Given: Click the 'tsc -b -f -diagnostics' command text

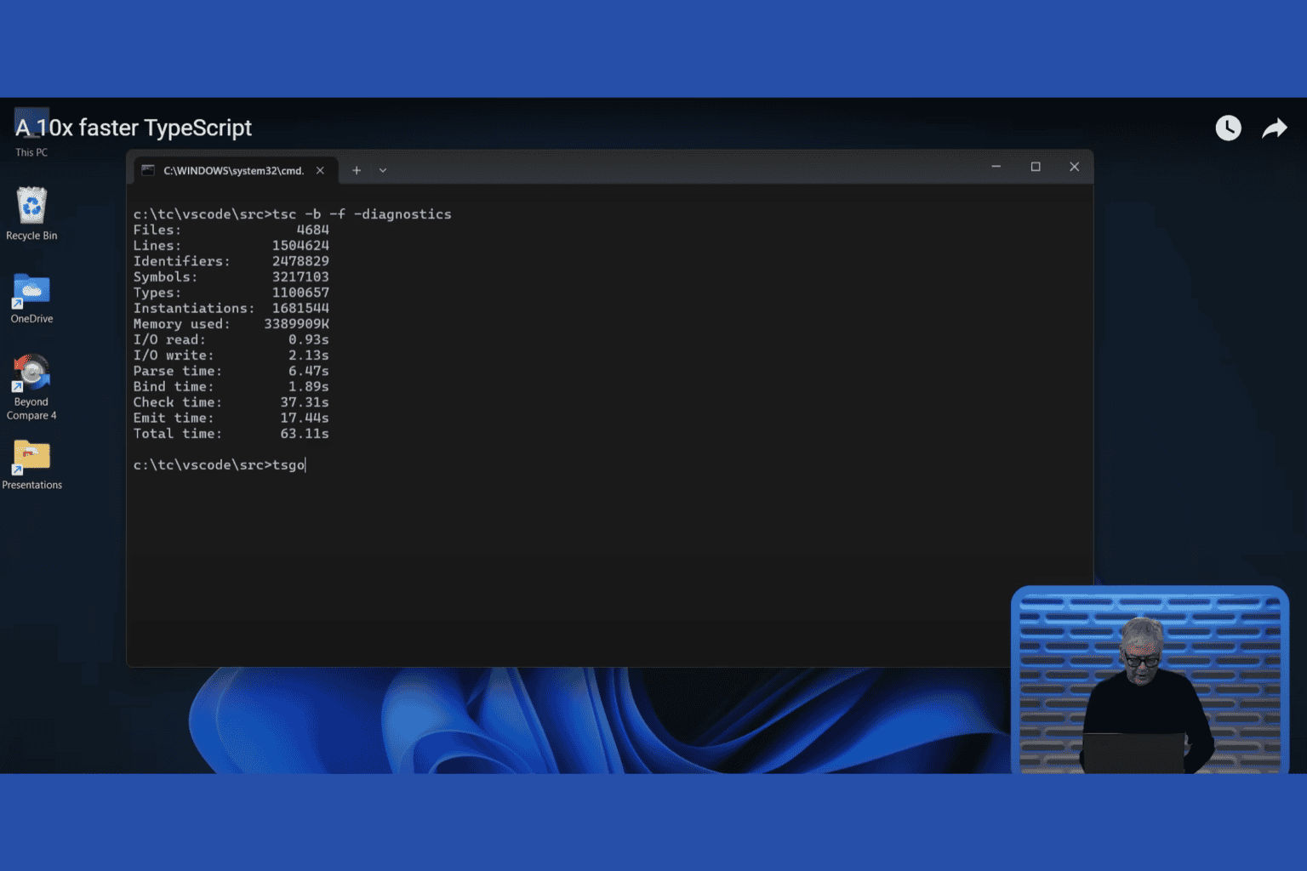Looking at the screenshot, I should 362,214.
